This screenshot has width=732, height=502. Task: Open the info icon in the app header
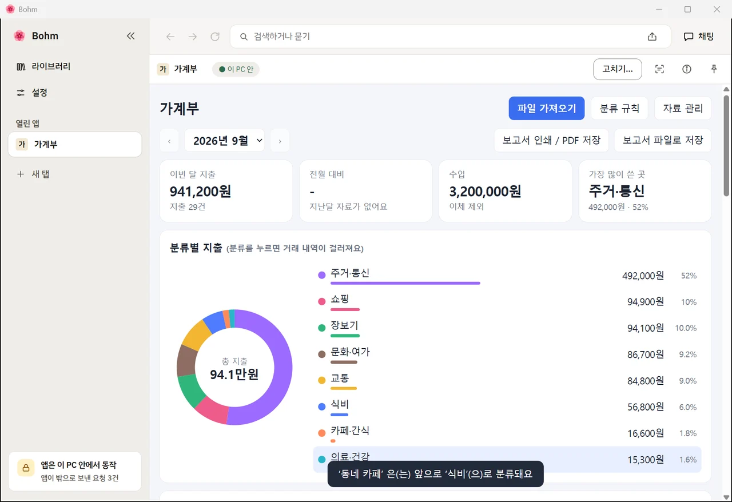pos(687,69)
